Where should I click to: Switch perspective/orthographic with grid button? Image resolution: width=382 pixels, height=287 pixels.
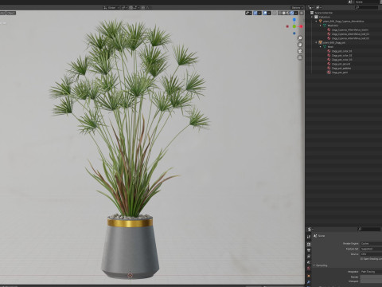tap(300, 57)
